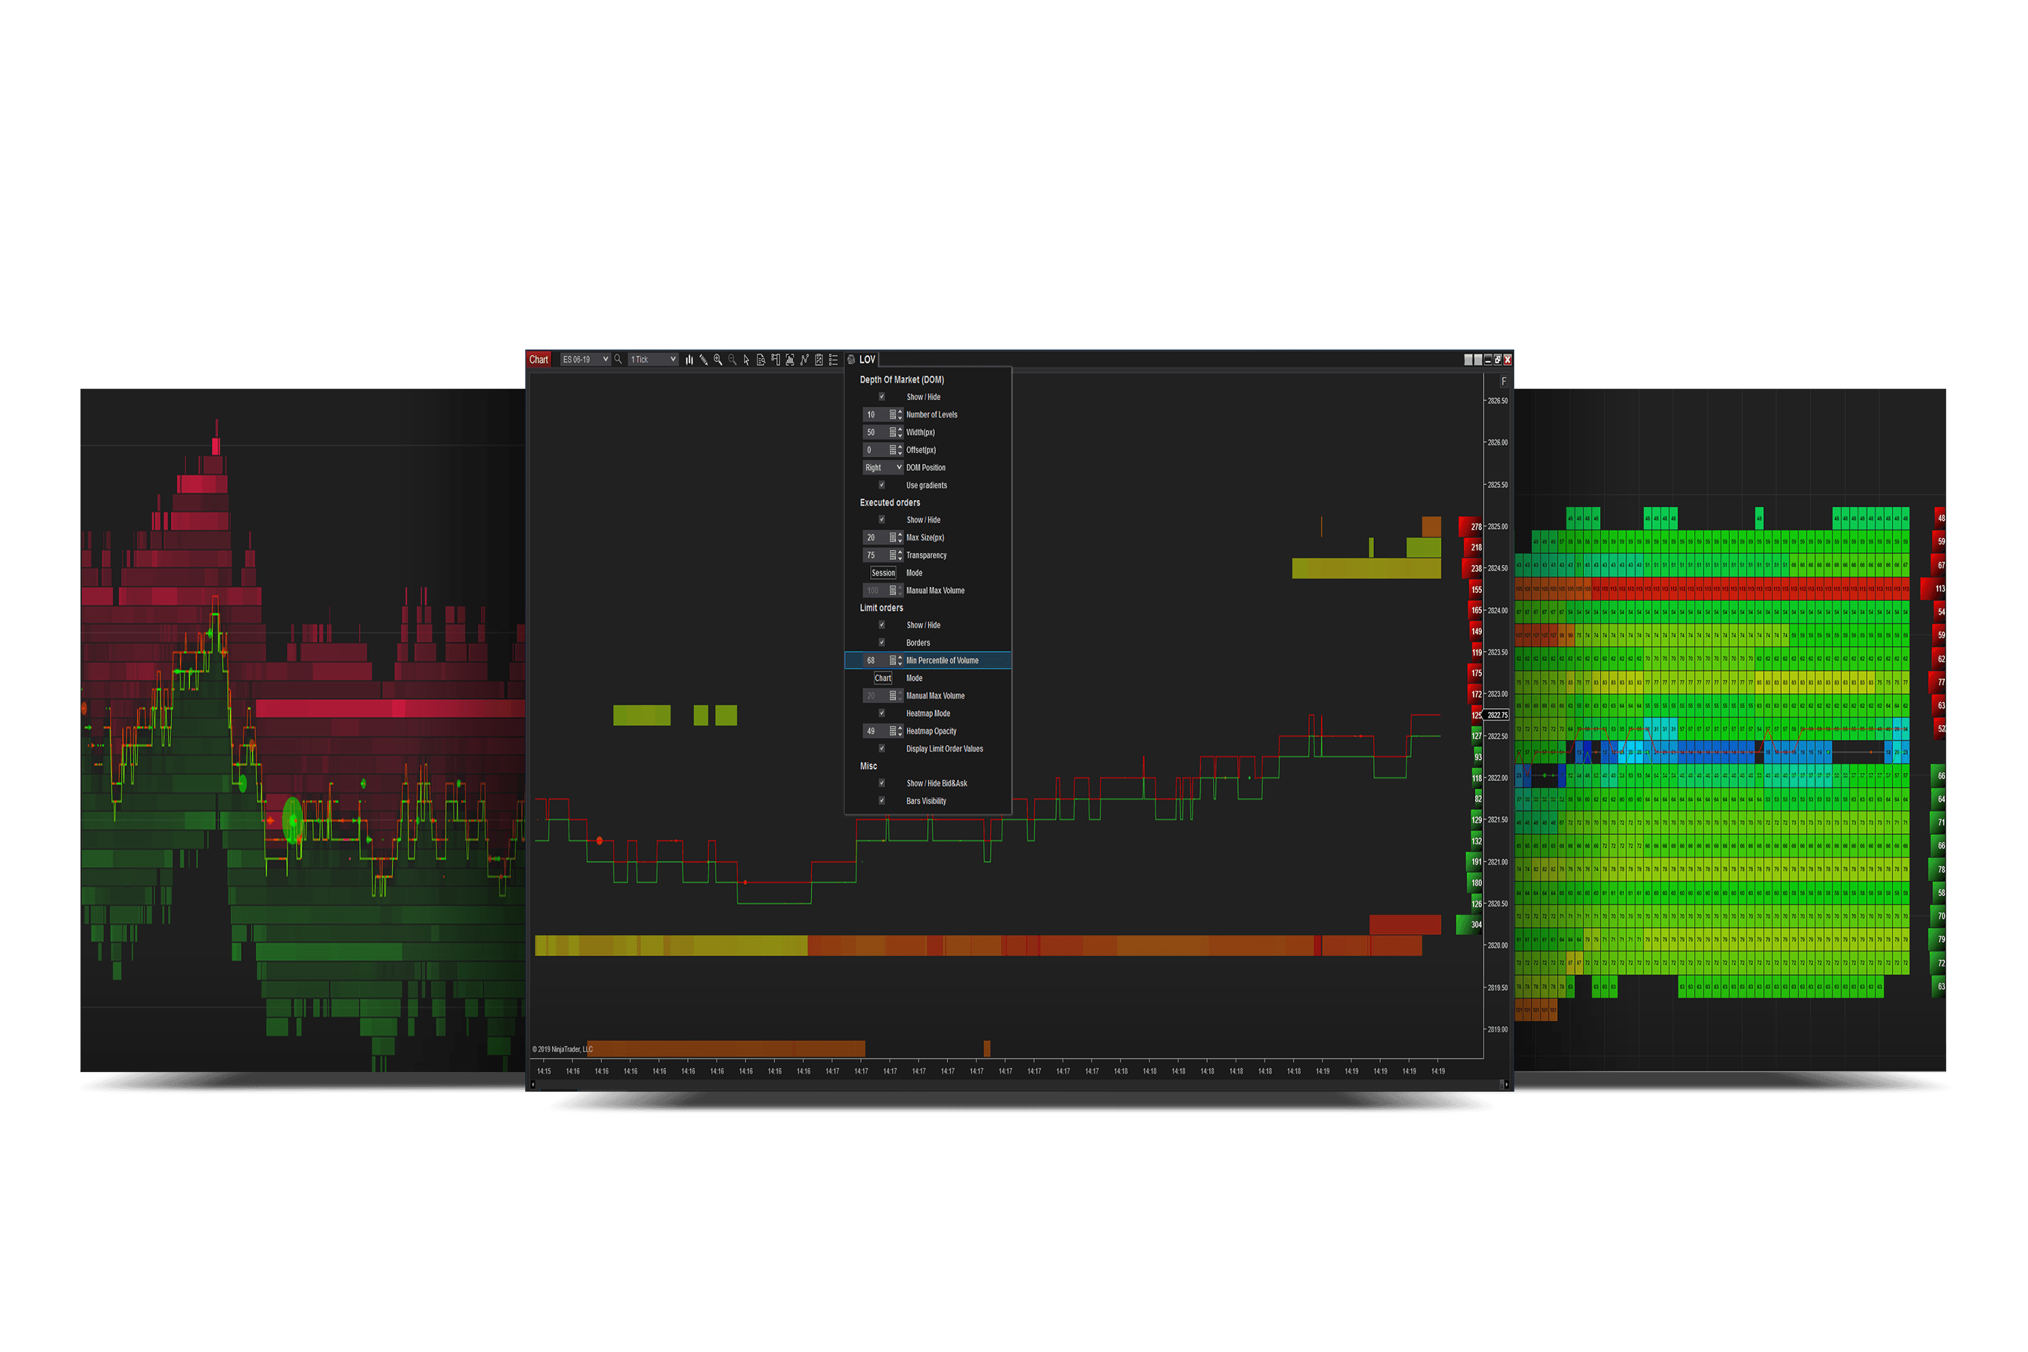The width and height of the screenshot is (2028, 1352).
Task: Click the red Chart tab label
Action: tap(539, 360)
